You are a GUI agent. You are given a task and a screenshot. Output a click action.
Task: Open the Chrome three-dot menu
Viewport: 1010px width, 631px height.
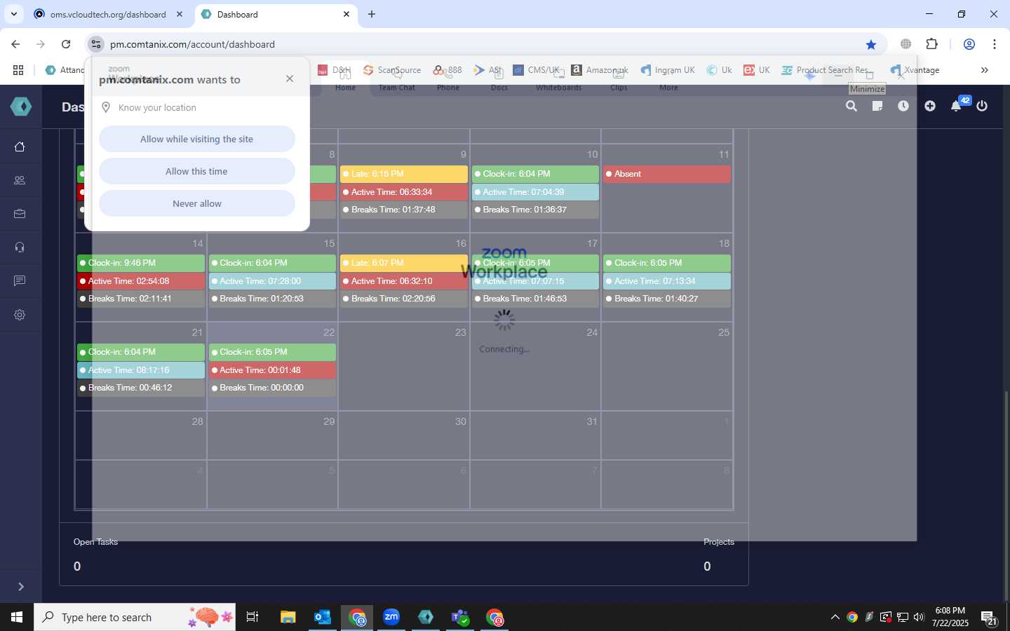(995, 44)
